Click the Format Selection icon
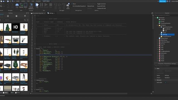Image resolution: width=178 pixels, height=100 pixels. (31, 5)
